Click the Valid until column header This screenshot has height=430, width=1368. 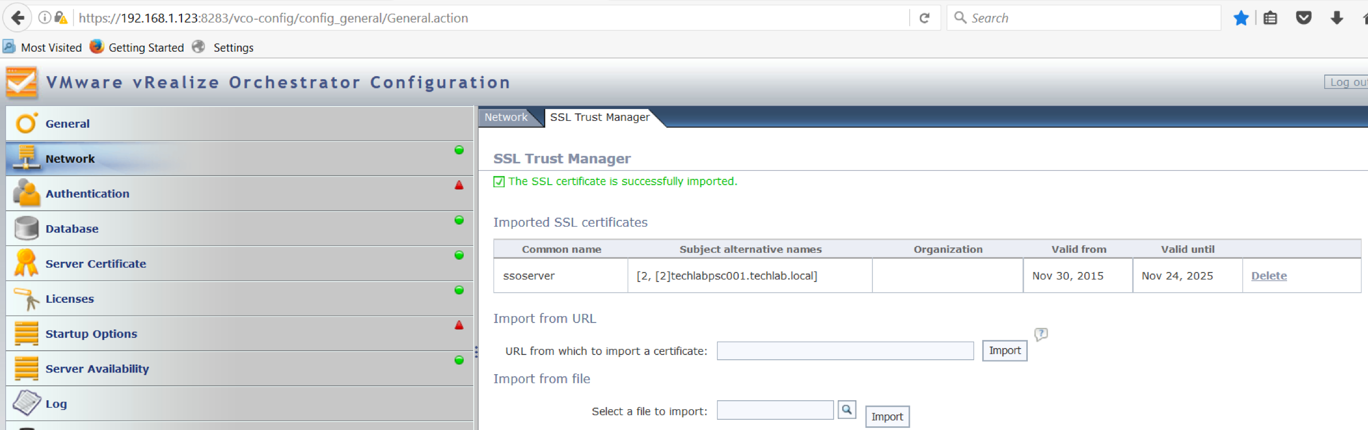point(1188,249)
